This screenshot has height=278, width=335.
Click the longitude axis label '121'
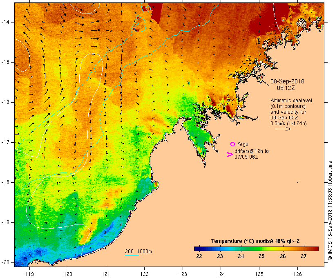coord(106,274)
